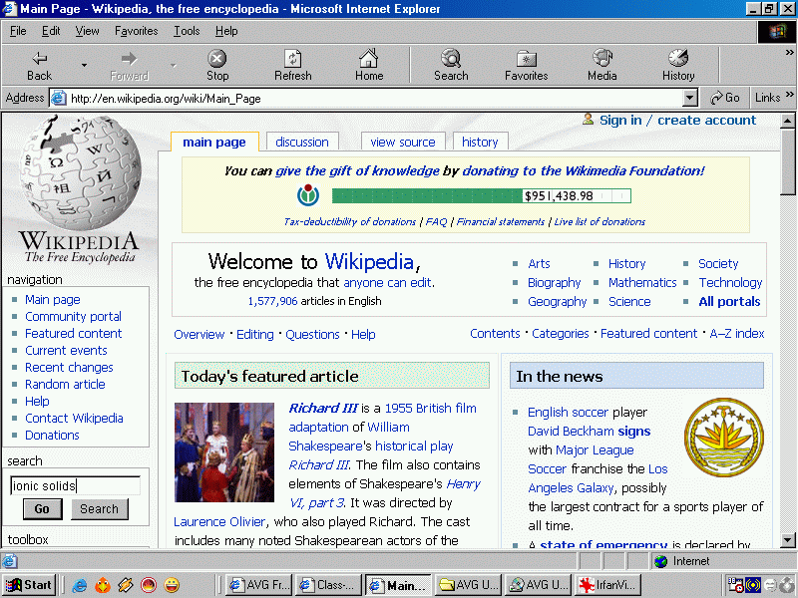Click the Wikipedia search field containing 'ionic solids'
Screen dimensions: 798x598
pyautogui.click(x=75, y=485)
